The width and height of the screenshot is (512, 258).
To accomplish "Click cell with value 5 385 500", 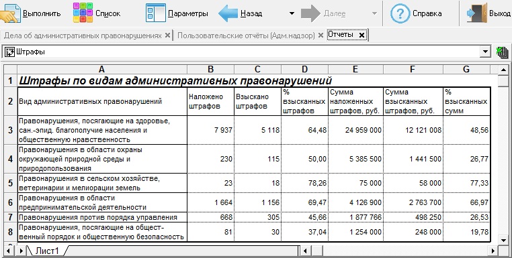I will 355,159.
